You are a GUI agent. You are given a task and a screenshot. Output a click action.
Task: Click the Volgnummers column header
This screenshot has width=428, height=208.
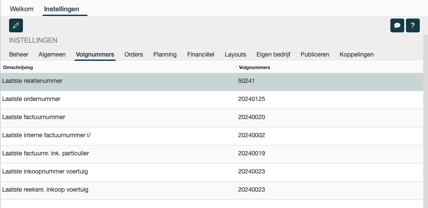[255, 67]
